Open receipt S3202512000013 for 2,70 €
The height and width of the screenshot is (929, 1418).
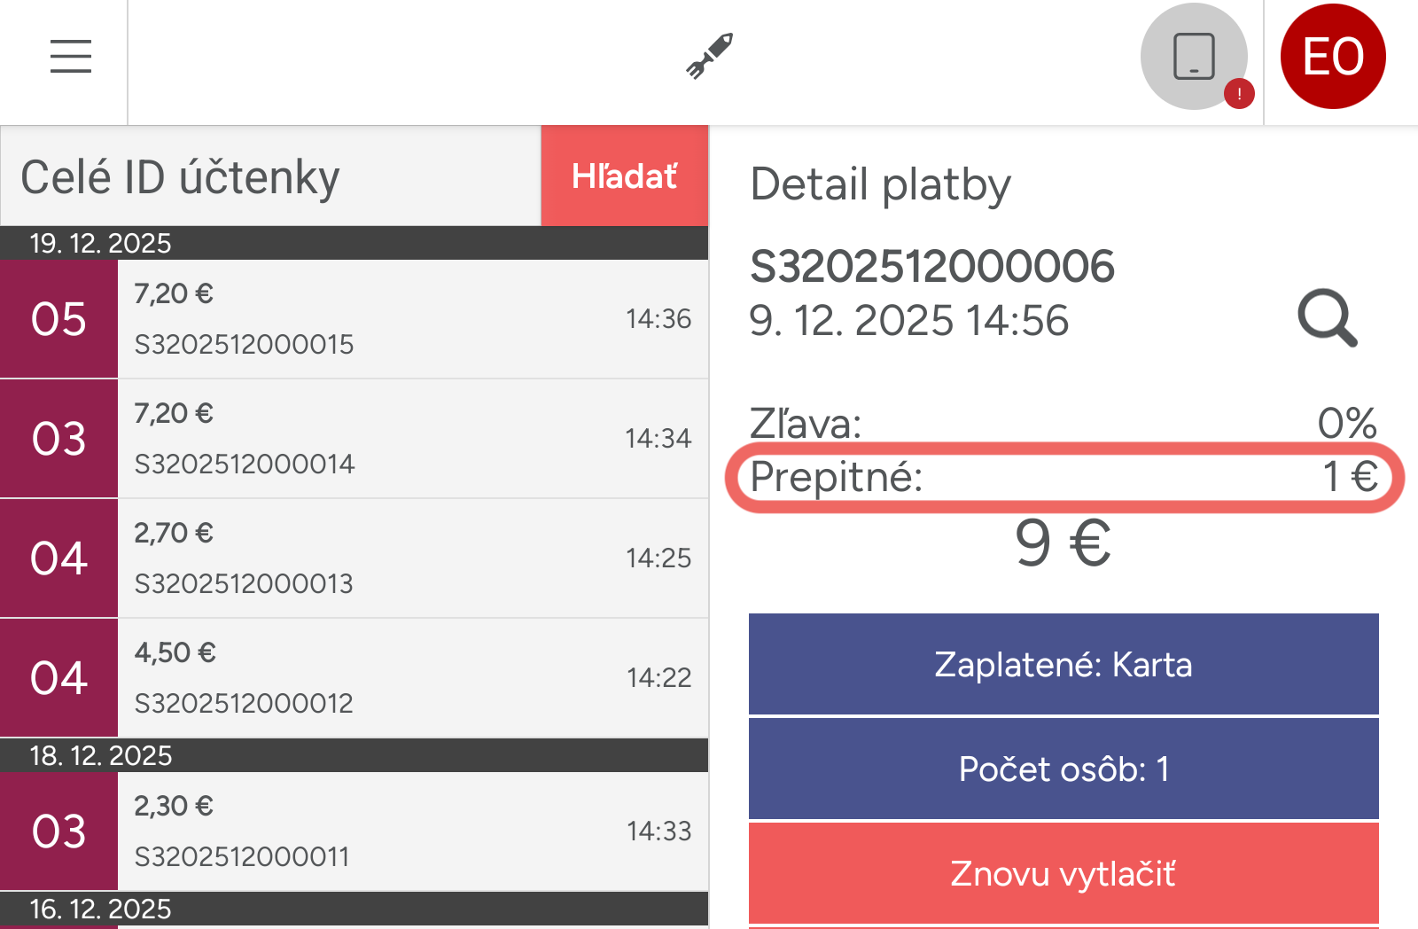tap(412, 558)
